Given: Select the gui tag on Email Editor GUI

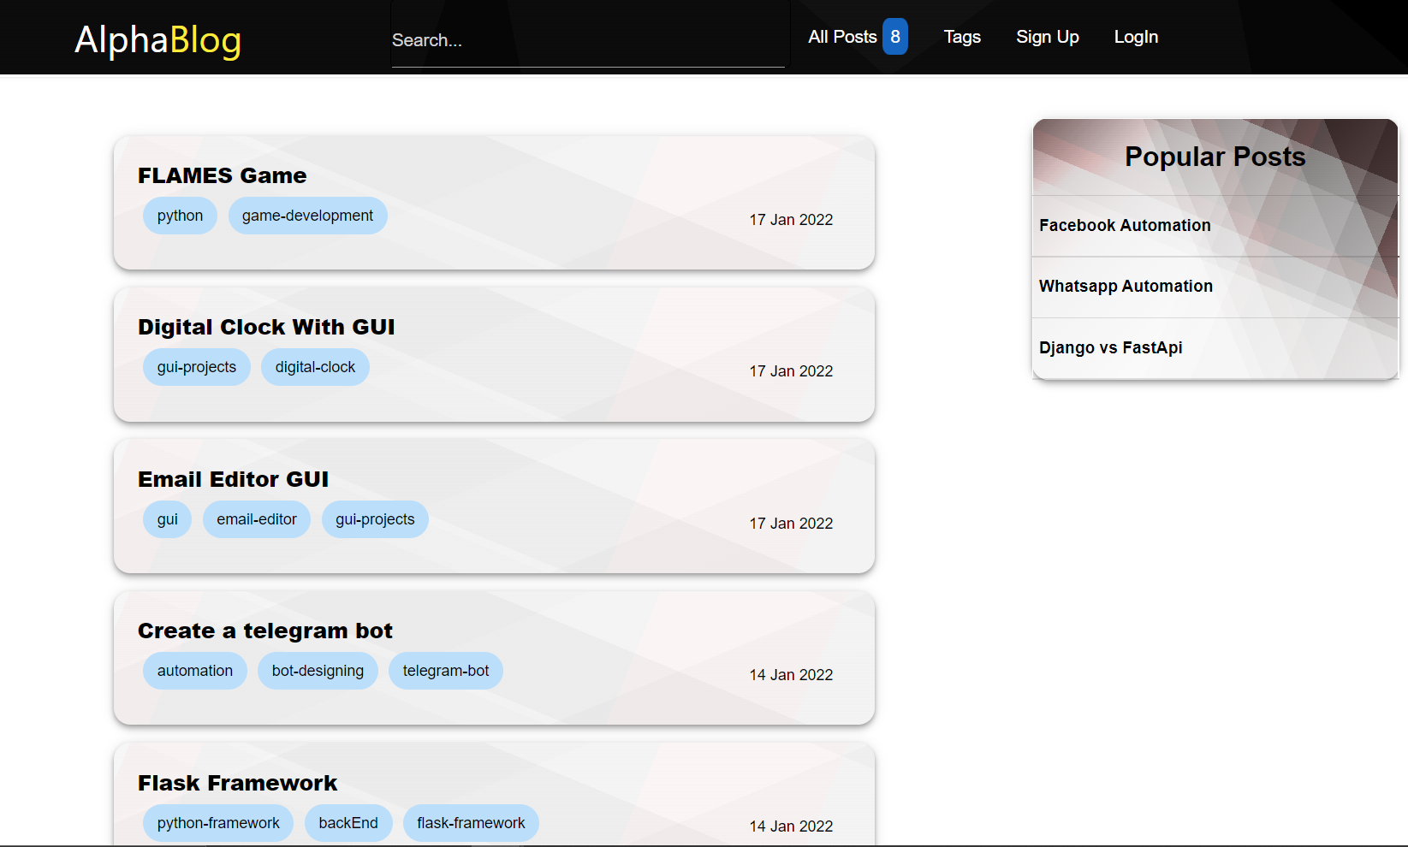Looking at the screenshot, I should coord(167,518).
